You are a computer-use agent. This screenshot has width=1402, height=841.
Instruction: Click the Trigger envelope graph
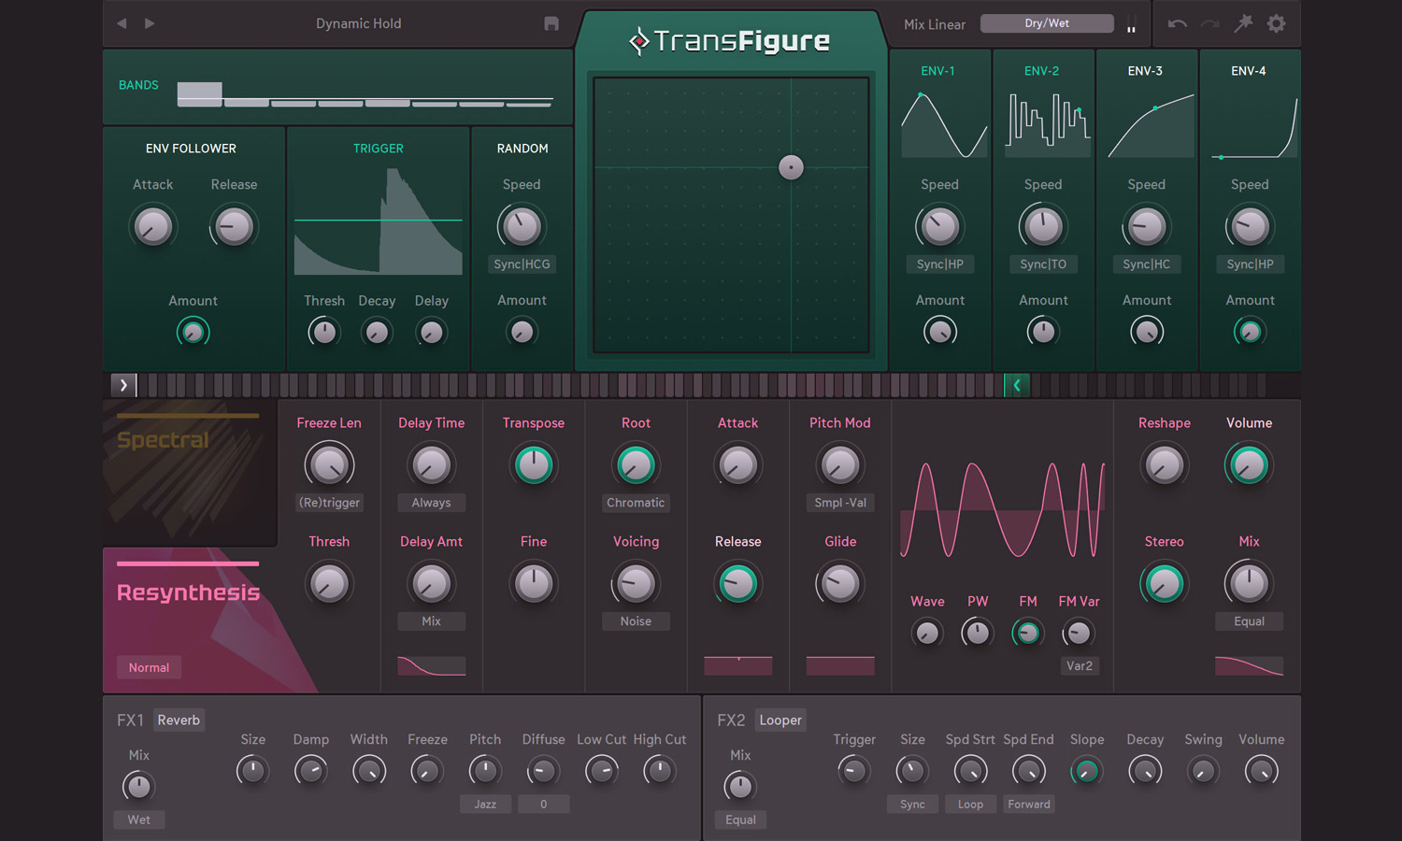pos(379,221)
